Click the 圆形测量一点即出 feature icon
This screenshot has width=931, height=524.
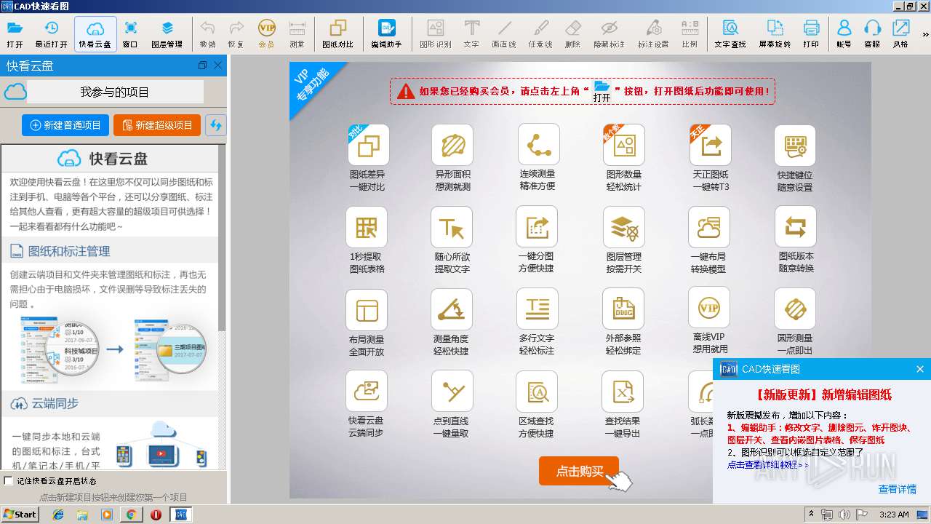pyautogui.click(x=795, y=309)
